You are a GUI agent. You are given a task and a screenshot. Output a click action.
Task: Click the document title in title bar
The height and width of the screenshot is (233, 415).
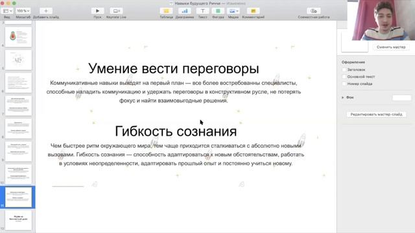(197, 3)
